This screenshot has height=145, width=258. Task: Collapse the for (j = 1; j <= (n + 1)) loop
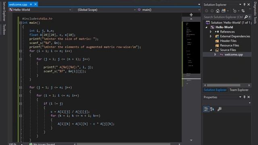point(21,59)
